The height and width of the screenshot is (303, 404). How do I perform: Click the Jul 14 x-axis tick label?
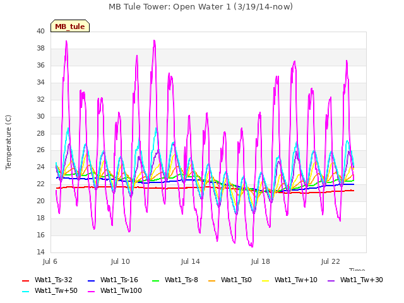point(191,261)
